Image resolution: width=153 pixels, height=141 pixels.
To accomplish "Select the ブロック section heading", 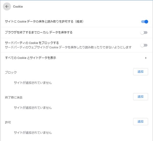I will (x=11, y=72).
